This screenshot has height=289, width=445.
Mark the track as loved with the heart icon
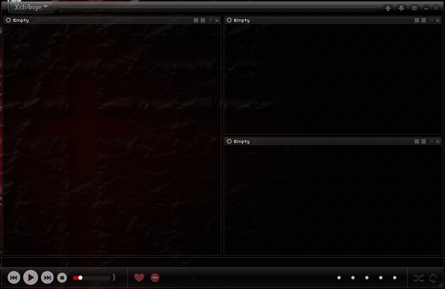point(139,278)
